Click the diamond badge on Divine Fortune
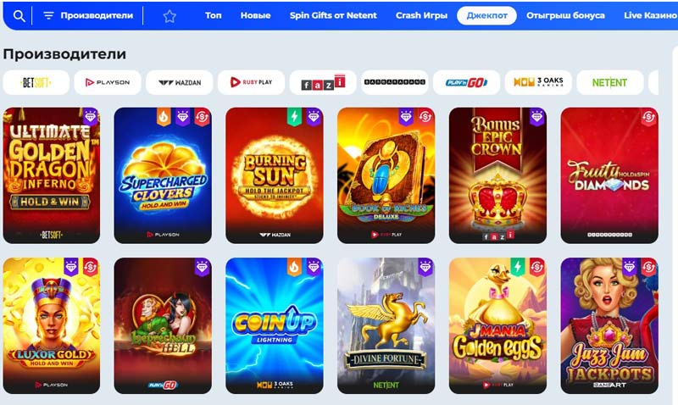678x405 pixels. coord(425,267)
